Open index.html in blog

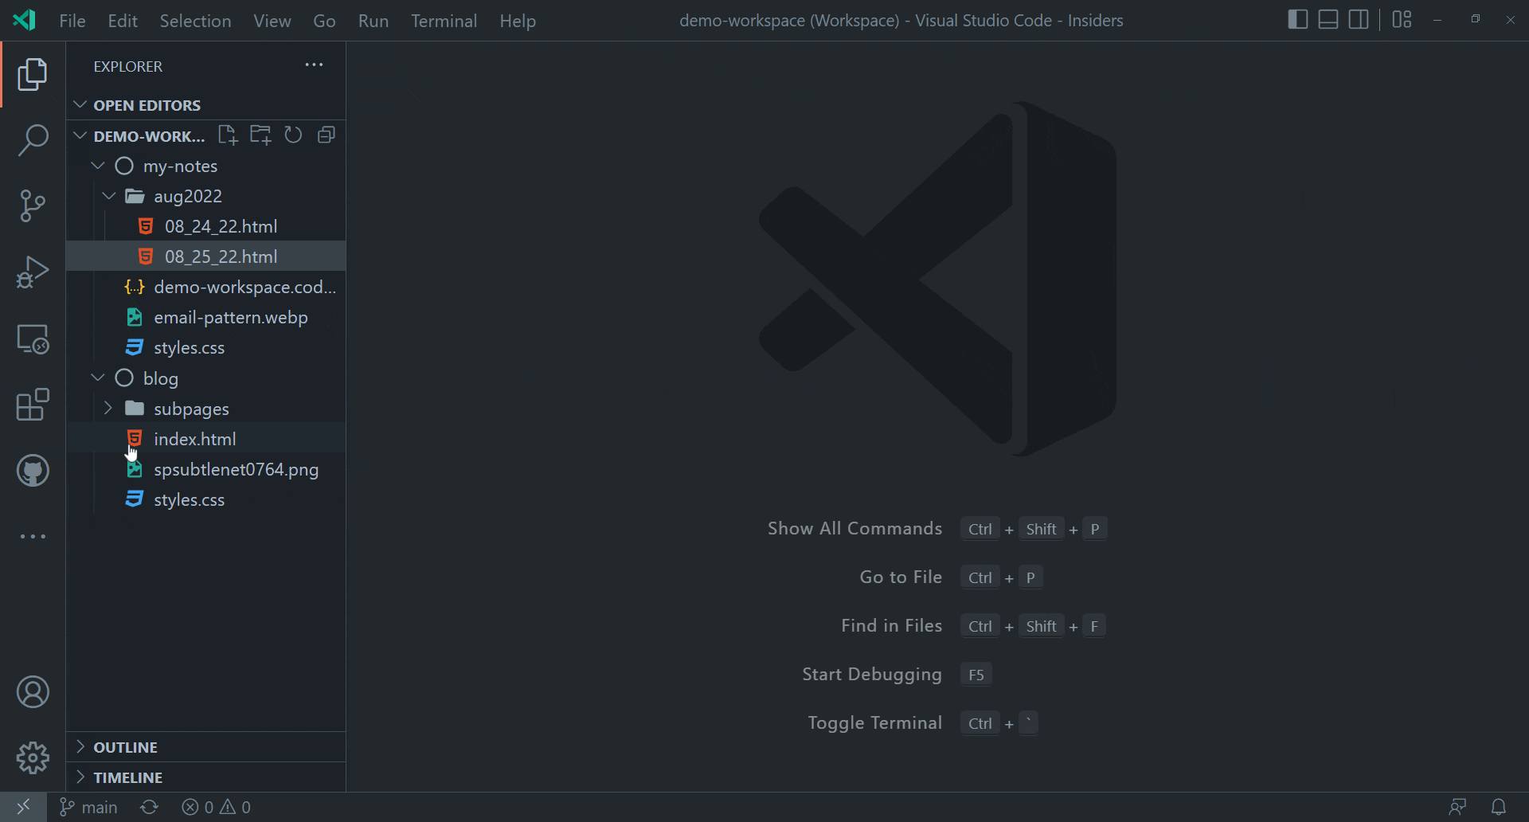click(206, 439)
